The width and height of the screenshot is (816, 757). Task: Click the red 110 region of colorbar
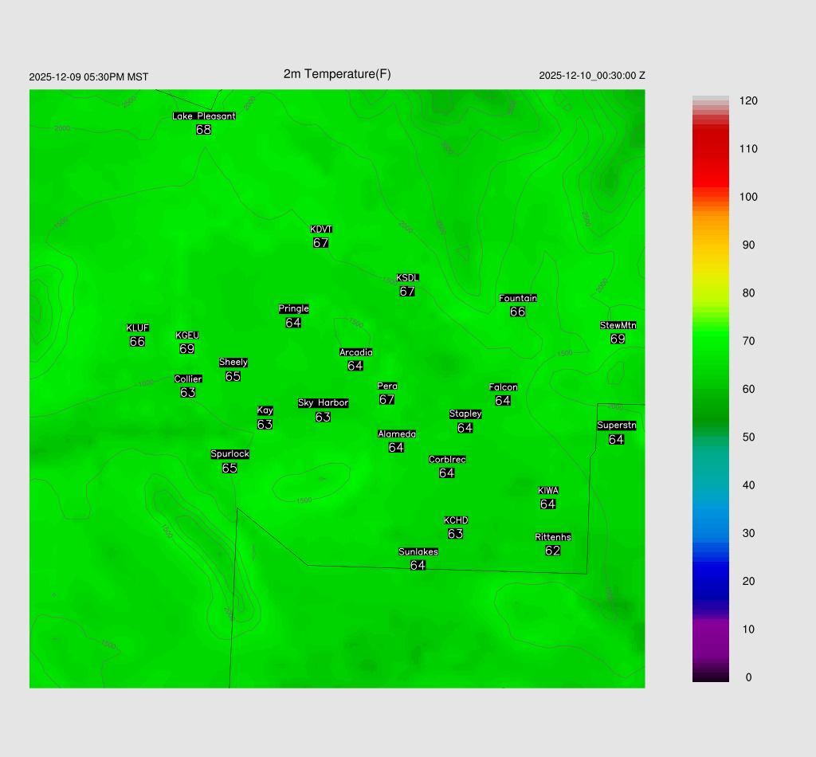(710, 149)
